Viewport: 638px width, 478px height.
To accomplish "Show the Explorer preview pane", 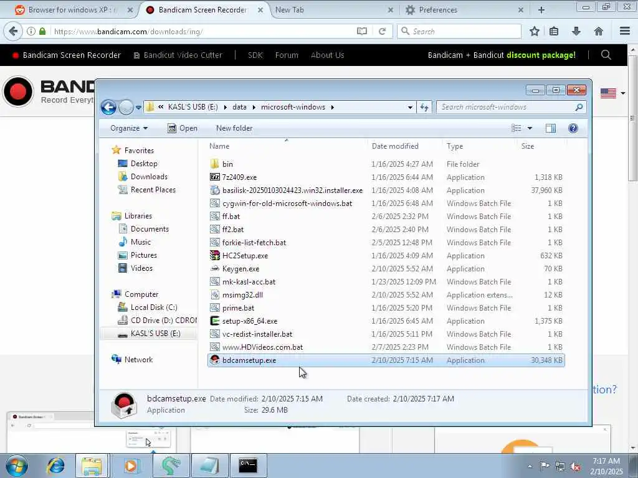I will point(551,128).
